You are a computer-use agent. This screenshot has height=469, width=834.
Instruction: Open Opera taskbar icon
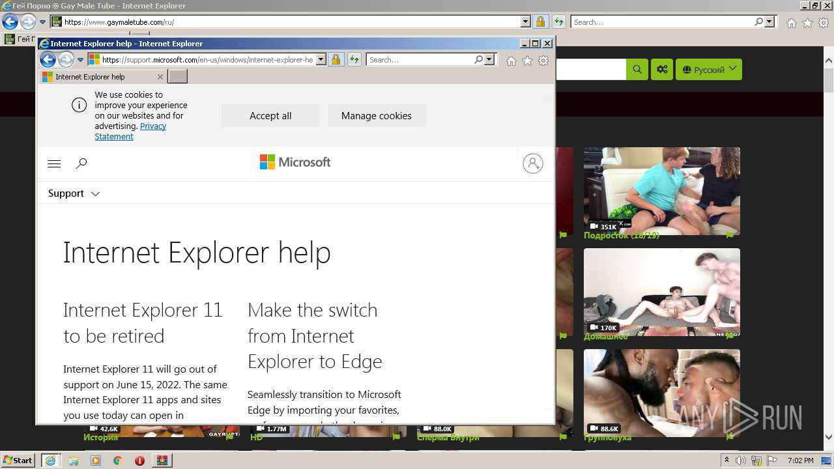[139, 461]
